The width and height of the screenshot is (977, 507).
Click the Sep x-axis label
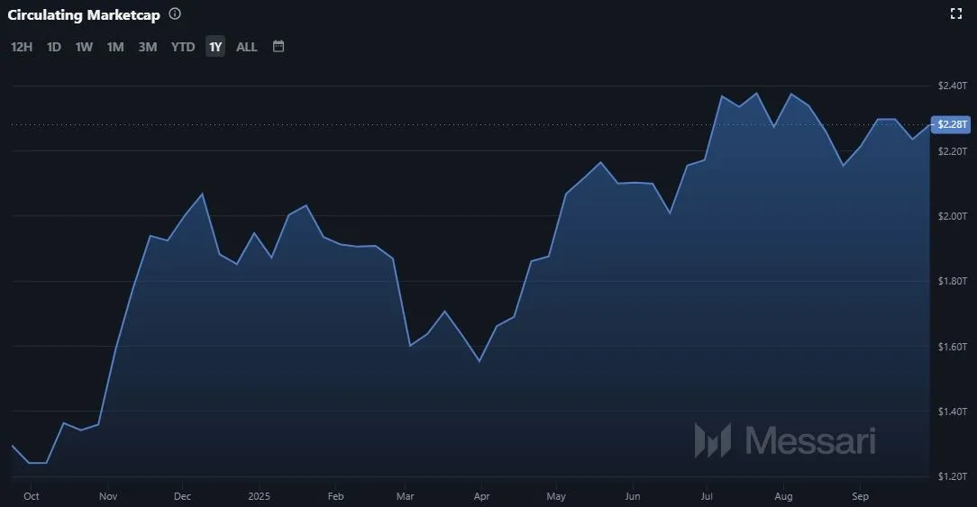pos(861,496)
